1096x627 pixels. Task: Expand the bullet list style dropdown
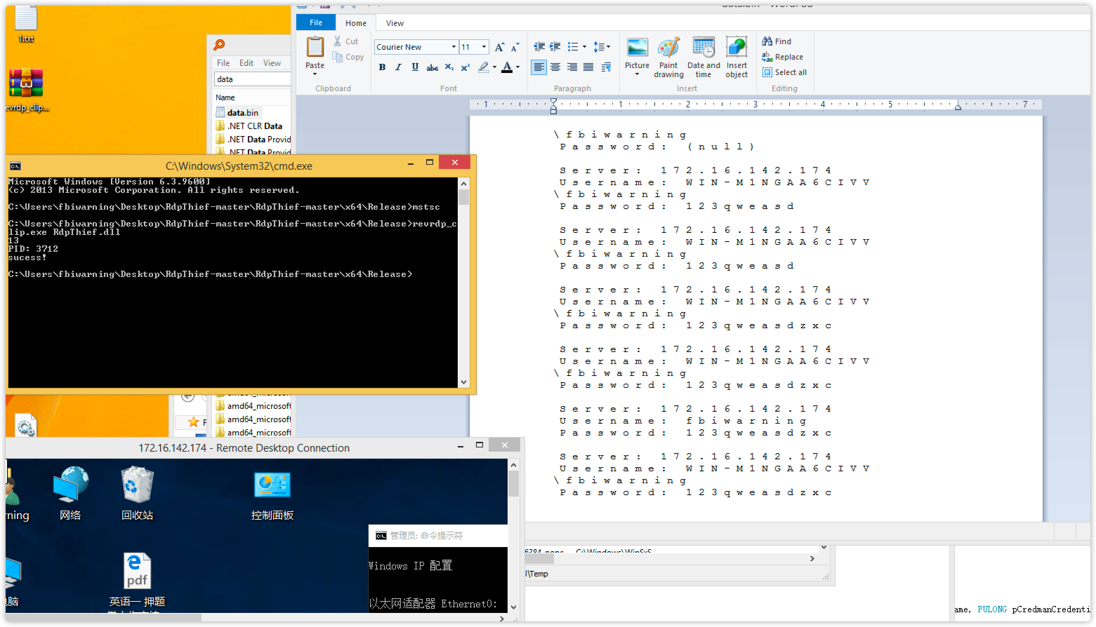point(585,47)
